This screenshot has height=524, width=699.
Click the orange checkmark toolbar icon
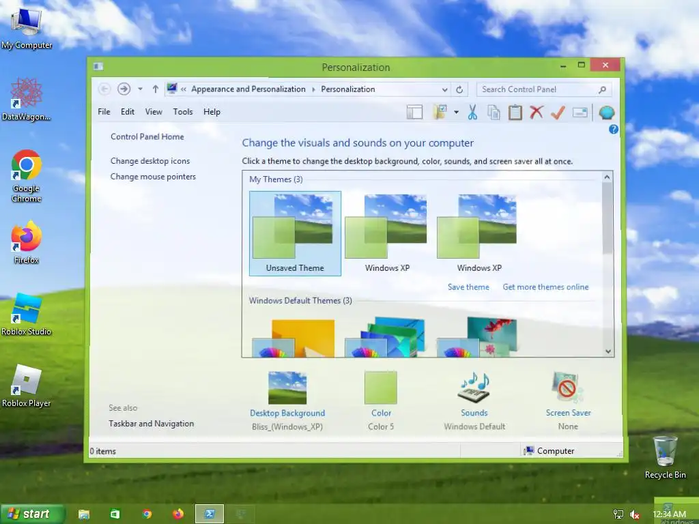(558, 113)
